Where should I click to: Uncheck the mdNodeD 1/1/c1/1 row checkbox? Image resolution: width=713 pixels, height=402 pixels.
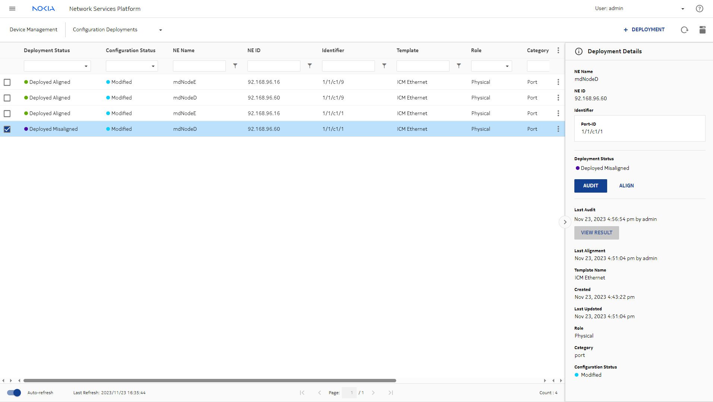tap(7, 129)
